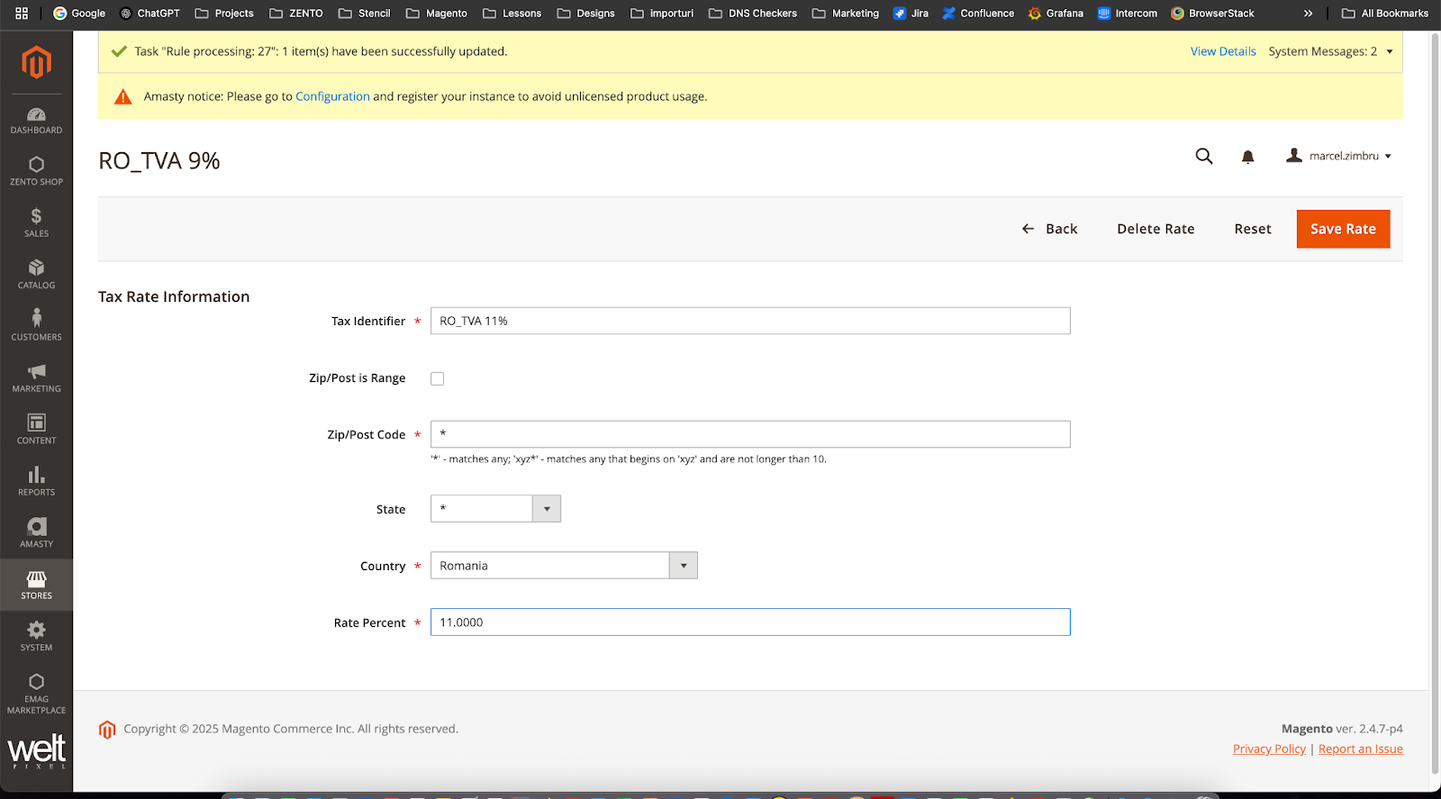Screen dimensions: 1441x799
Task: Follow the Configuration link in Amasty notice
Action: coord(332,96)
